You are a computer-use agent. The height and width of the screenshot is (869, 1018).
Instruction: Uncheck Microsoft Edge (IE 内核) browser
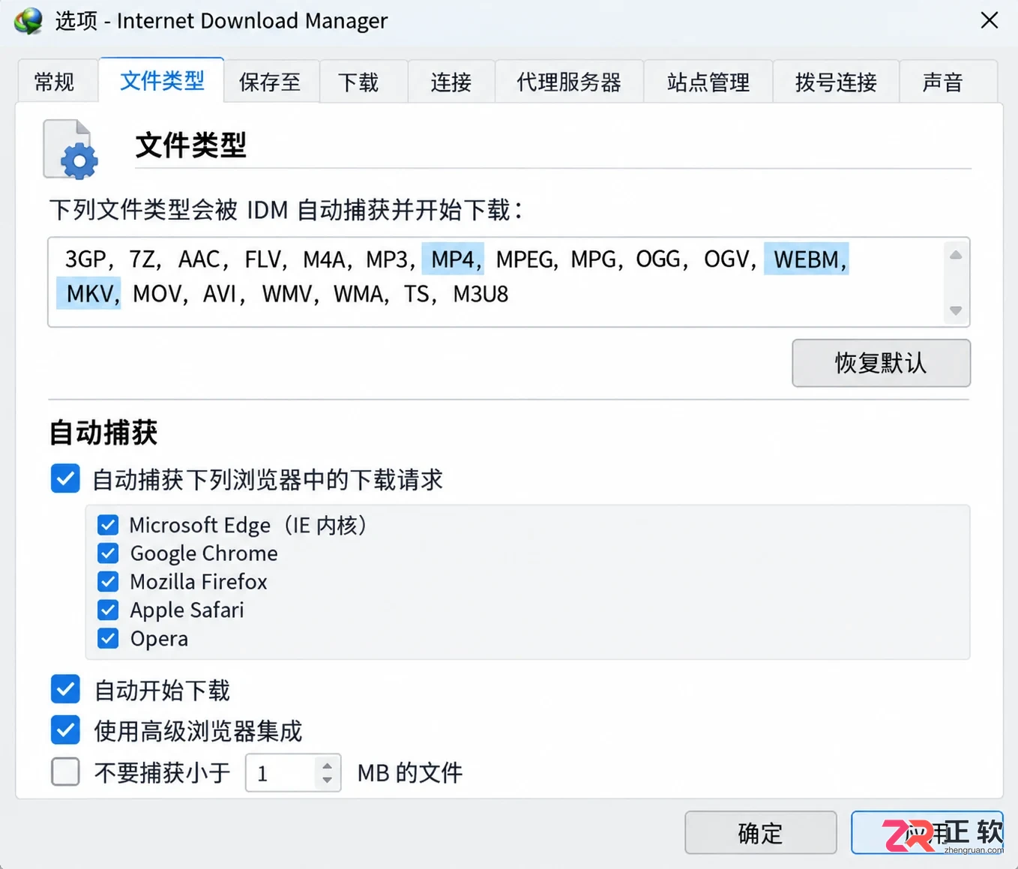pyautogui.click(x=108, y=525)
